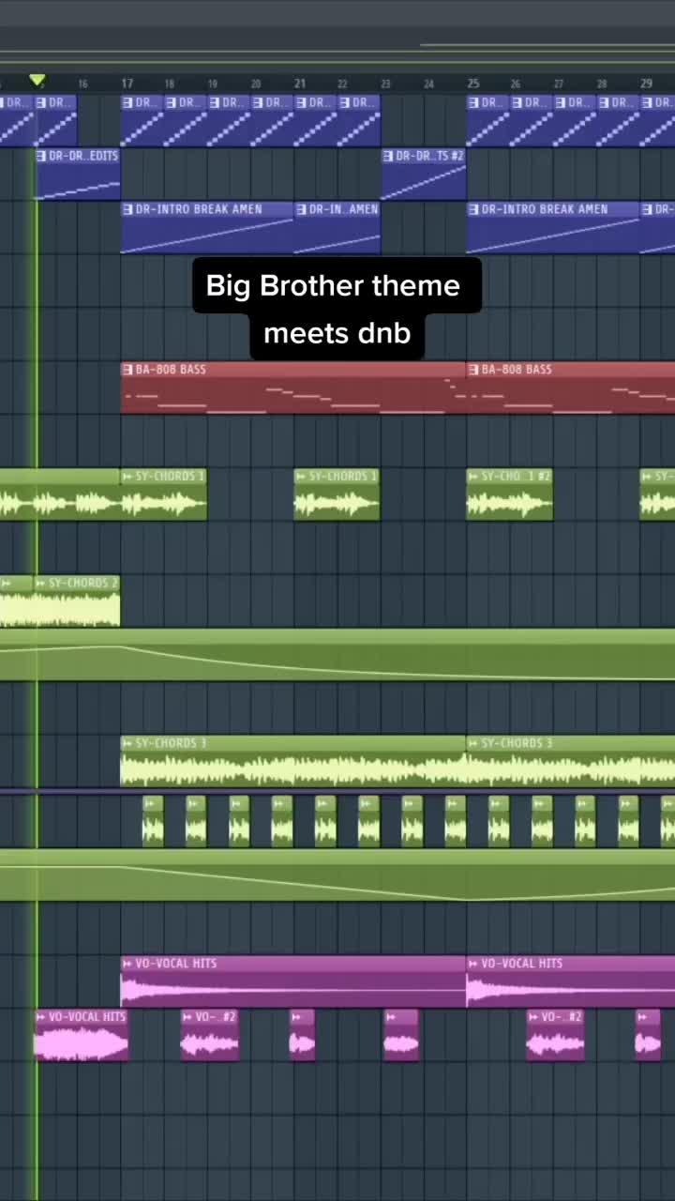675x1201 pixels.
Task: Click the DR-DR..TS #2 clip menu icon
Action: (389, 156)
